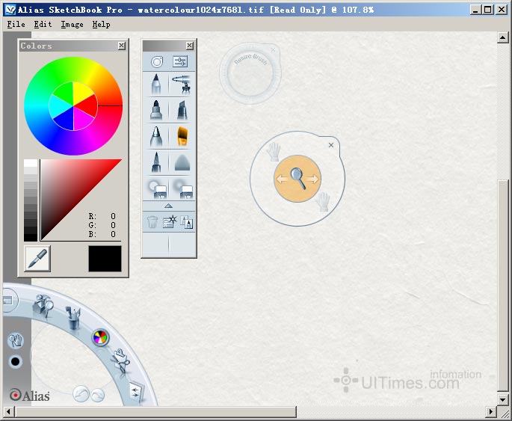Choose the orange paintbrush tool

point(181,136)
